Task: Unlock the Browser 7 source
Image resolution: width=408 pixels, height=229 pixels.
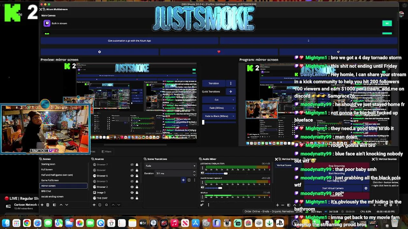Action: pyautogui.click(x=137, y=165)
